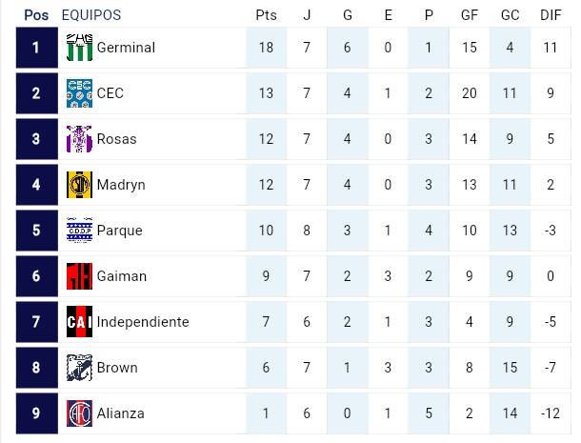Viewport: 581px width, 443px height.
Task: Select the DIF column header
Action: 549,15
